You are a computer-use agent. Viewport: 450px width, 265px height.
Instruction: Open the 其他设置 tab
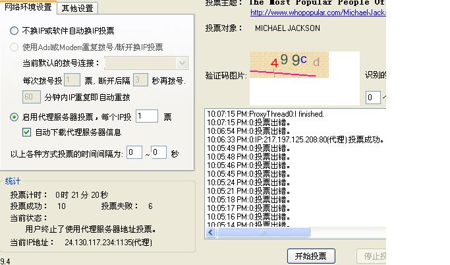click(x=78, y=9)
